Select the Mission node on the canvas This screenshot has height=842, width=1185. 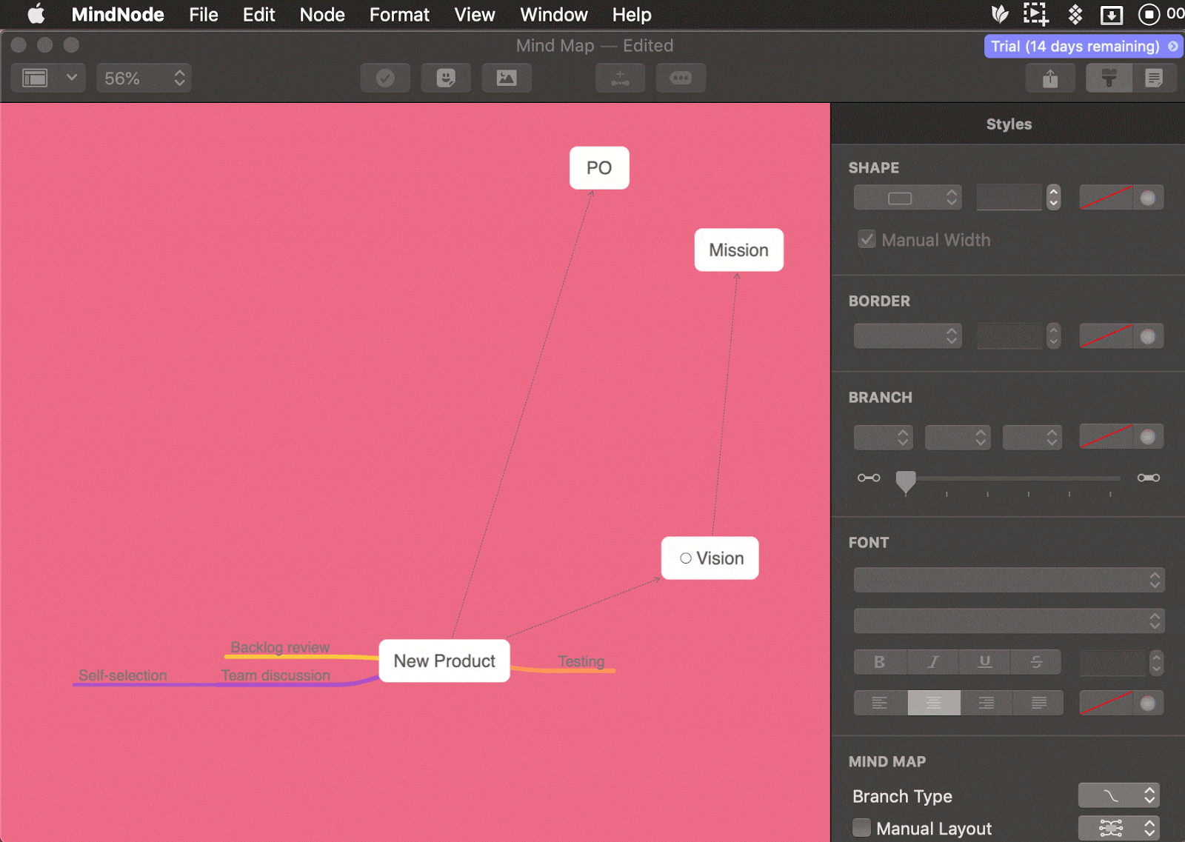(x=738, y=250)
